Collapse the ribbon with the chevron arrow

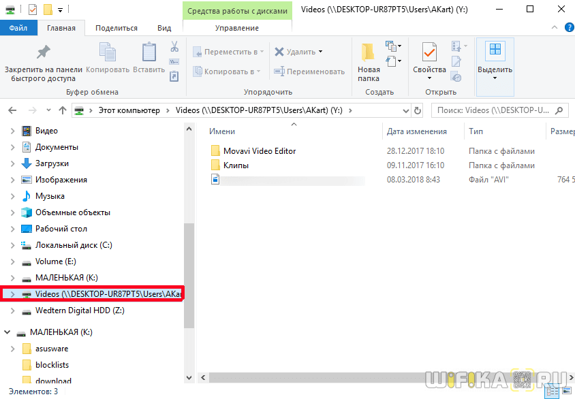click(x=555, y=28)
